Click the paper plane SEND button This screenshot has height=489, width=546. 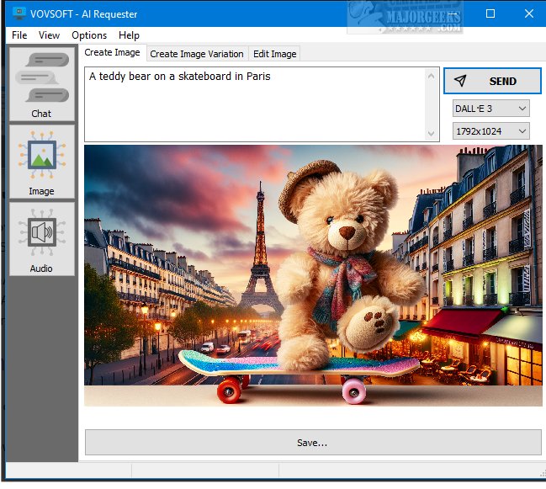pyautogui.click(x=492, y=81)
